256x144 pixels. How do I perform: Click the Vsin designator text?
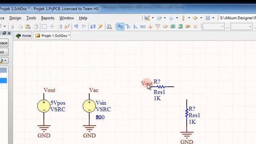click(101, 103)
